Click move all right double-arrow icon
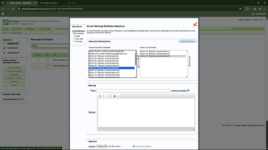Screen dimensions: 268x150 point(139,59)
